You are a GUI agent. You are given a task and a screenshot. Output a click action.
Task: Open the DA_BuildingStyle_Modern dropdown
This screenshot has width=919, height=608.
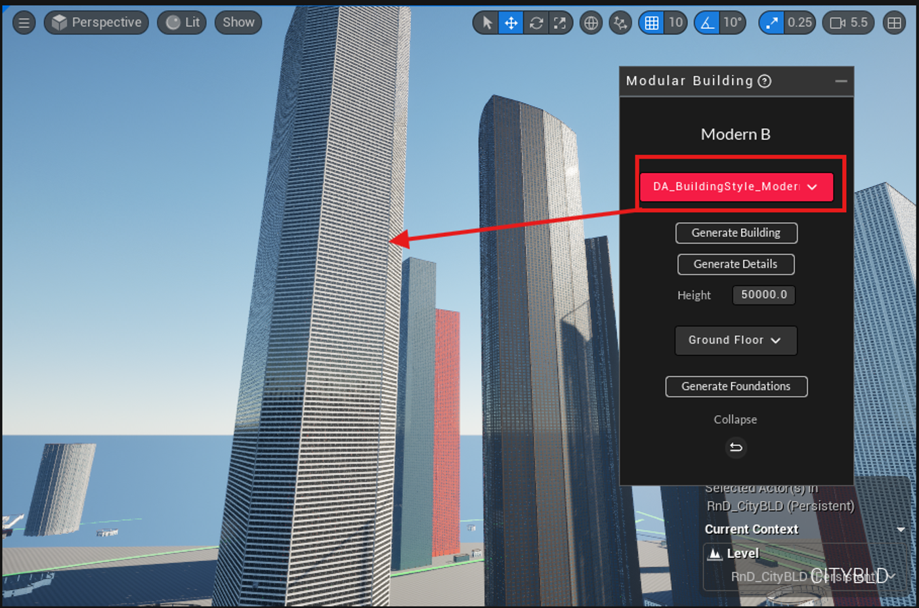coord(736,187)
